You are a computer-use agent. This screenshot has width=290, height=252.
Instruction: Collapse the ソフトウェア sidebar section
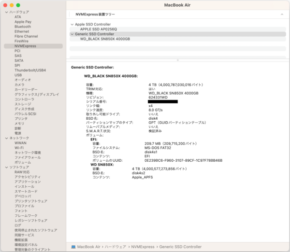[6, 168]
